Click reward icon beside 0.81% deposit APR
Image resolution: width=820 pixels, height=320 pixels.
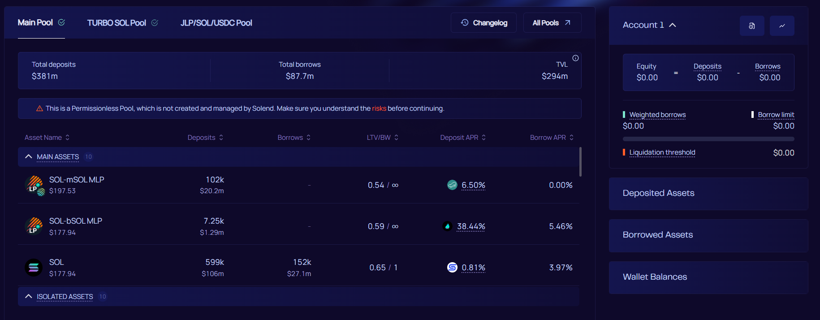point(452,268)
